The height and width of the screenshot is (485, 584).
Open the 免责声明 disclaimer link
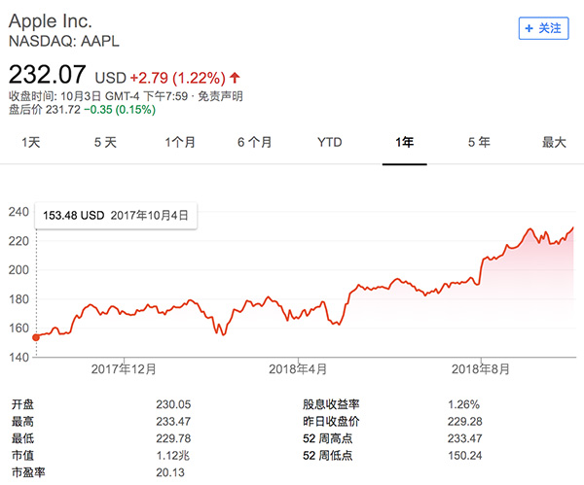222,95
